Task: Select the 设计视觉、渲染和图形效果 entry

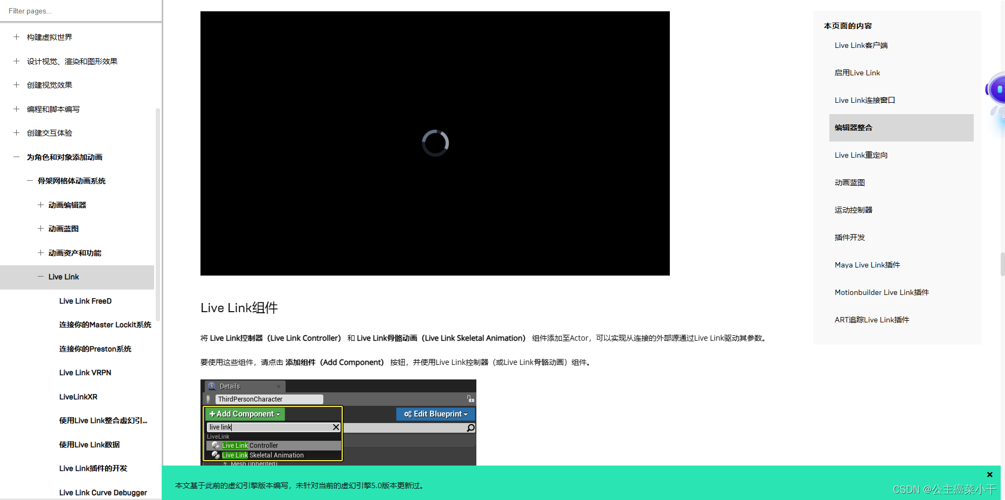Action: click(x=72, y=61)
